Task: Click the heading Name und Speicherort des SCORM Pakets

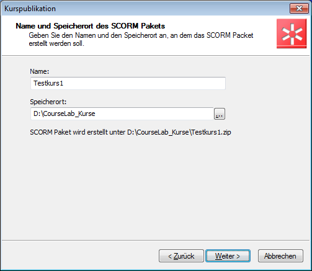Action: pos(91,26)
